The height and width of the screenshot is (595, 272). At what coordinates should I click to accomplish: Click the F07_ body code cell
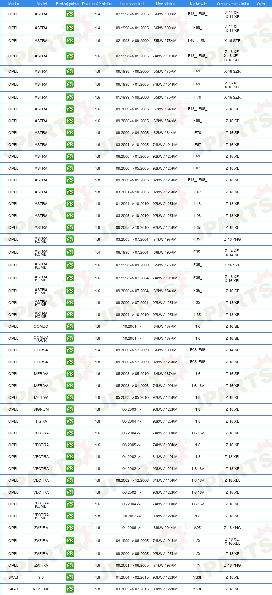click(198, 168)
